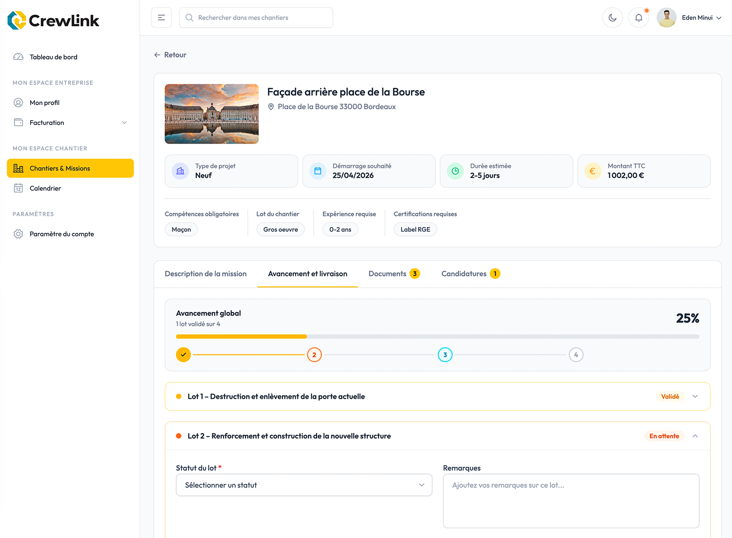Click the 25% progress value
This screenshot has height=538, width=732.
click(x=688, y=318)
